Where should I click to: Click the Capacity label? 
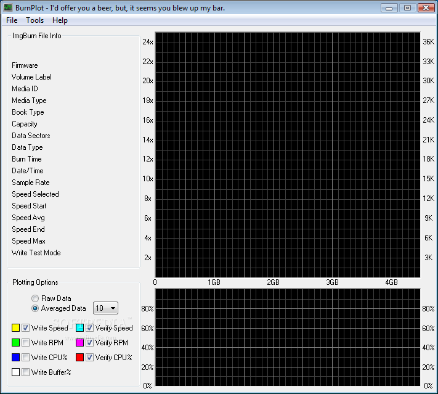click(25, 124)
